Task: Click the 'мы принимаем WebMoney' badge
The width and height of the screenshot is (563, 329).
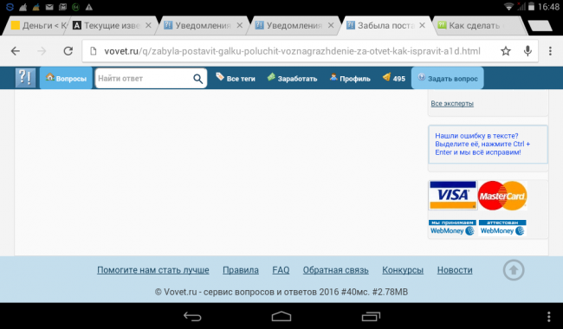Action: (452, 228)
